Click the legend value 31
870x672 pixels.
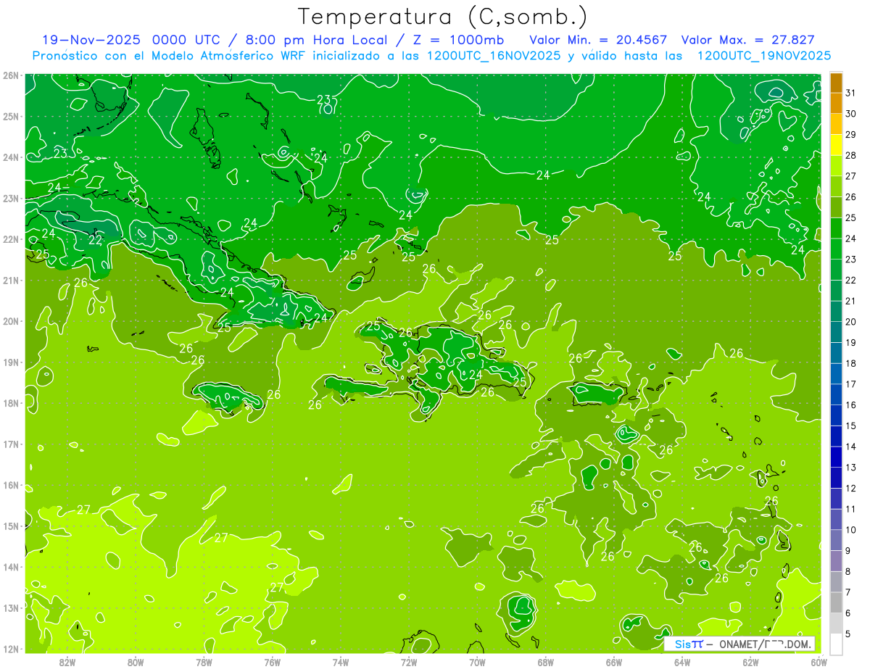(850, 93)
